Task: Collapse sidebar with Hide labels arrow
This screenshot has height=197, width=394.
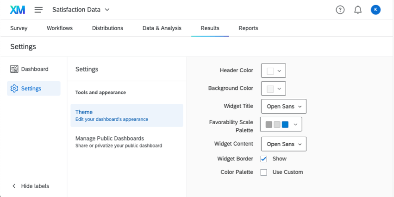Action: point(14,186)
